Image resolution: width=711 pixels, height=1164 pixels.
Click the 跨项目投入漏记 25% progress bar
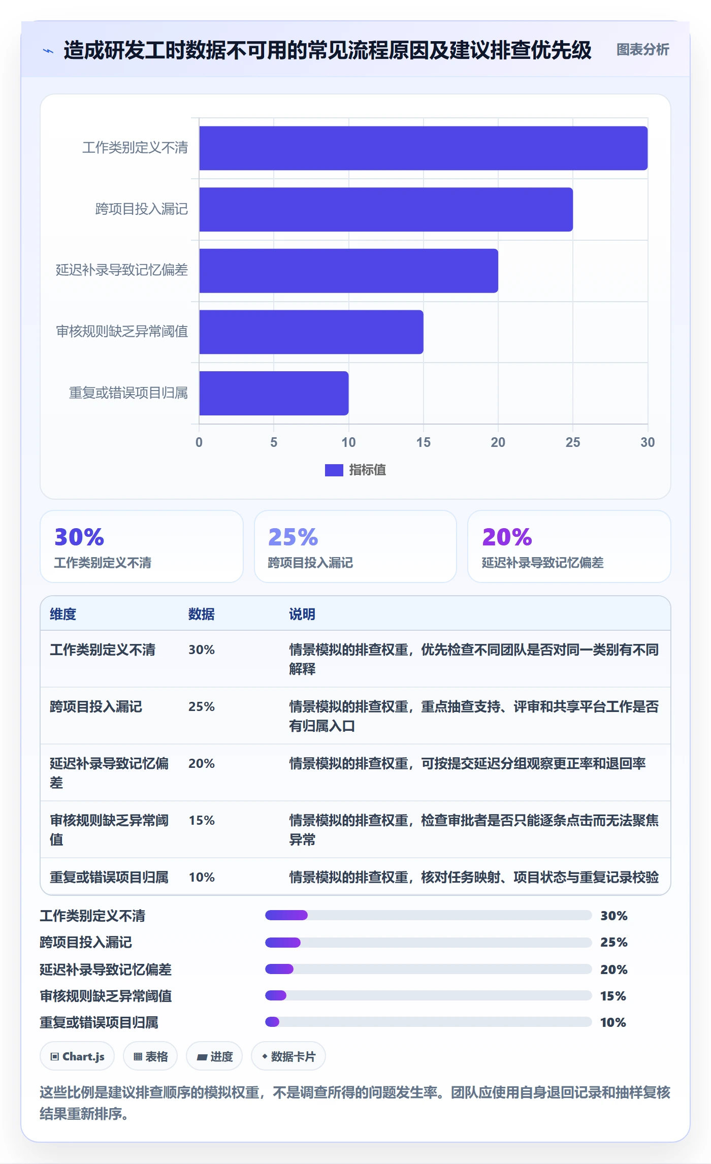(x=428, y=943)
